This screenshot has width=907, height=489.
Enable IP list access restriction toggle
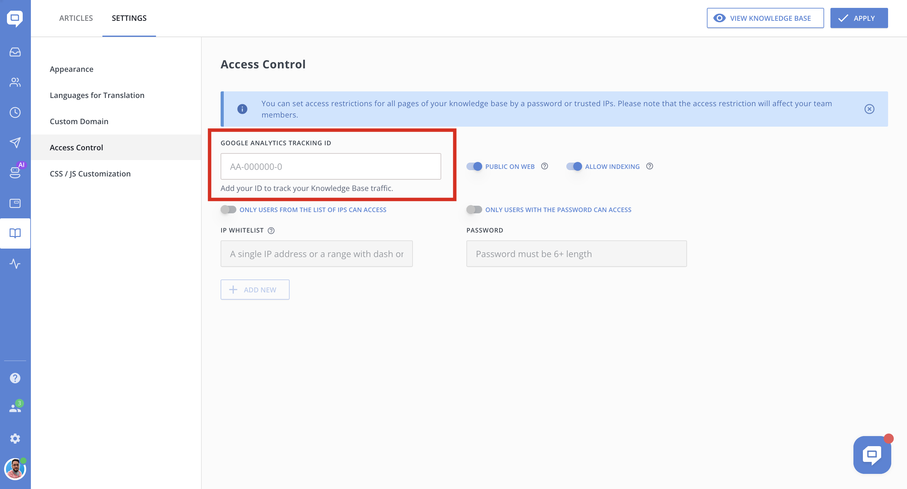click(228, 210)
